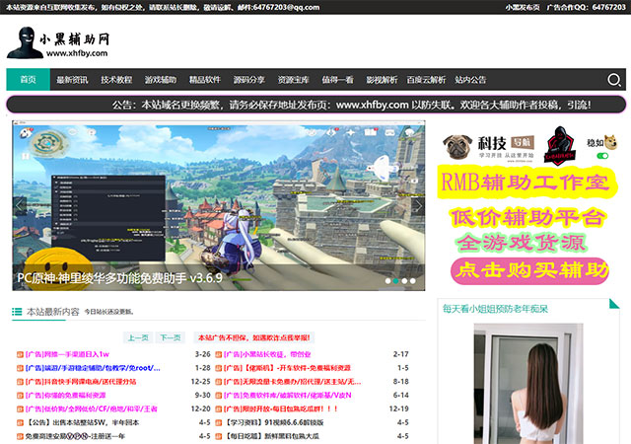Image resolution: width=631 pixels, height=444 pixels.
Task: Advance carousel with the right arrow
Action: point(418,206)
